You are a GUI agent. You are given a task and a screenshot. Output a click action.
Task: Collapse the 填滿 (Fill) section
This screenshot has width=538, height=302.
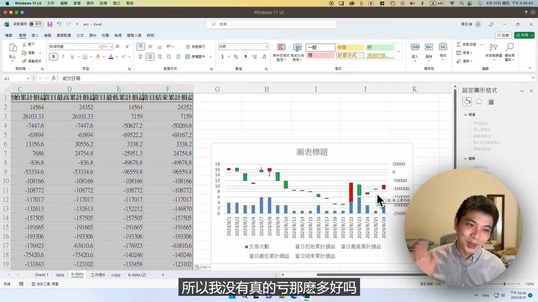(466, 115)
